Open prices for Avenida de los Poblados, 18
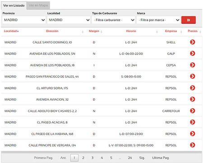The height and width of the screenshot is (163, 203). 193,65
